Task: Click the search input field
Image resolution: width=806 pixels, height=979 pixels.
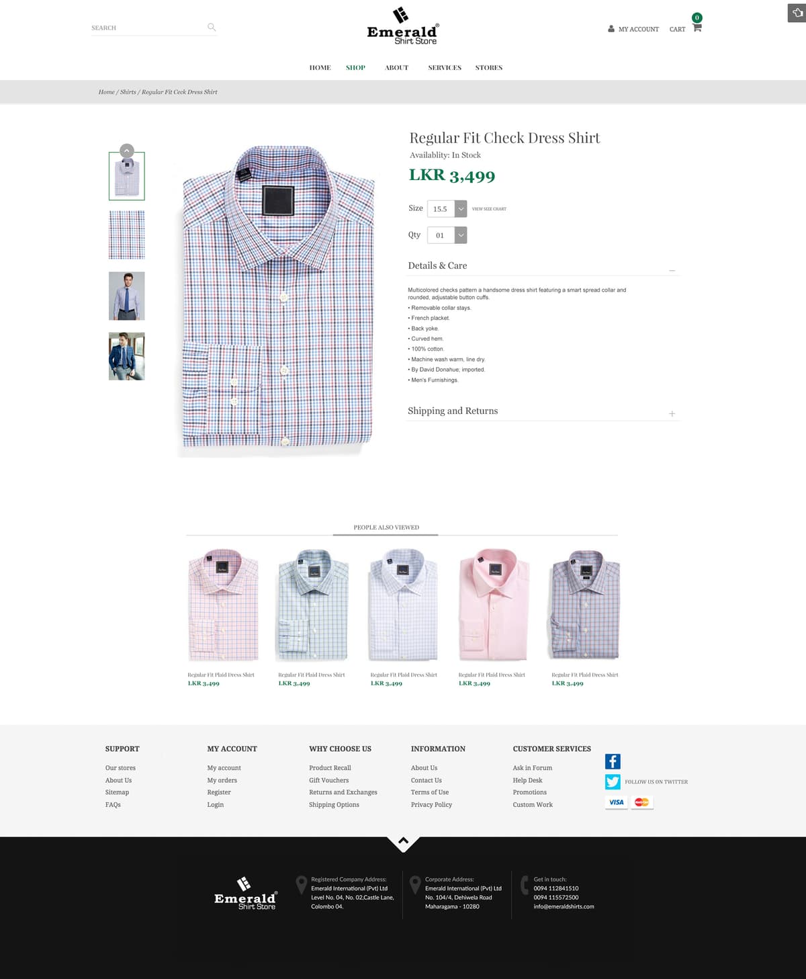Action: (x=148, y=28)
